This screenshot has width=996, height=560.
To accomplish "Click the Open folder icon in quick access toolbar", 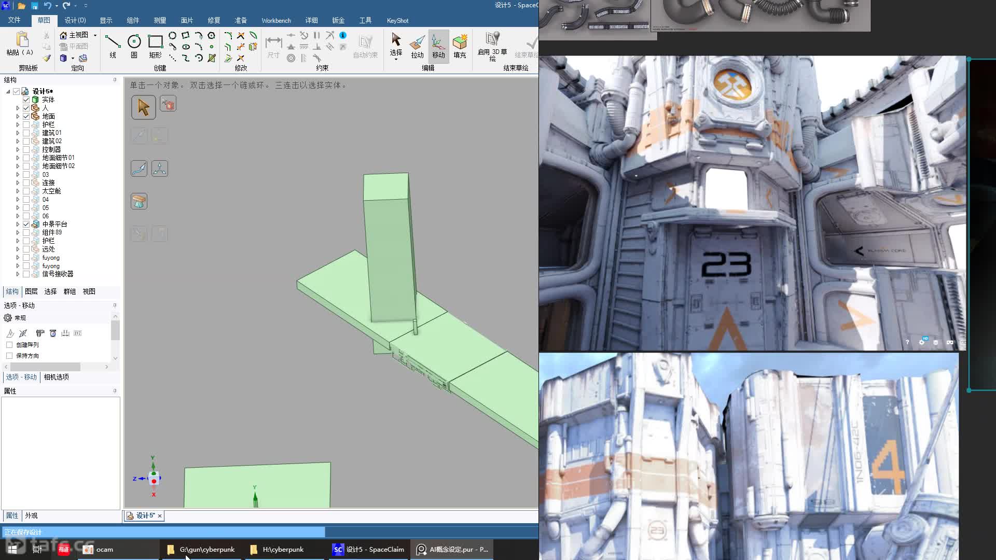I will pyautogui.click(x=21, y=6).
